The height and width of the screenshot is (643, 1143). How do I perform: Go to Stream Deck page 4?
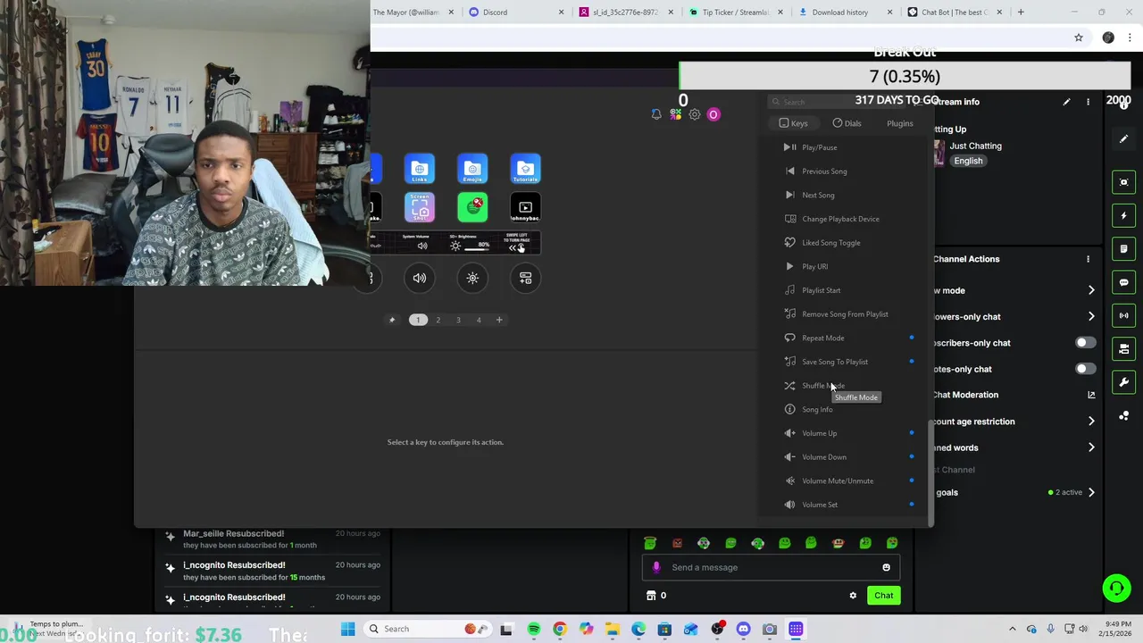[x=479, y=320]
